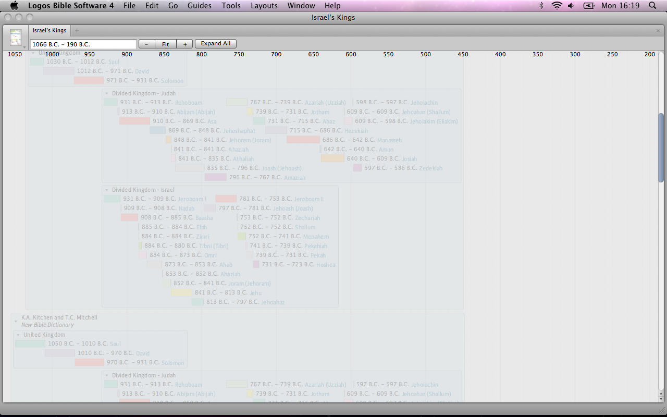
Task: Click Manasseh's red timeline bar
Action: pos(303,140)
